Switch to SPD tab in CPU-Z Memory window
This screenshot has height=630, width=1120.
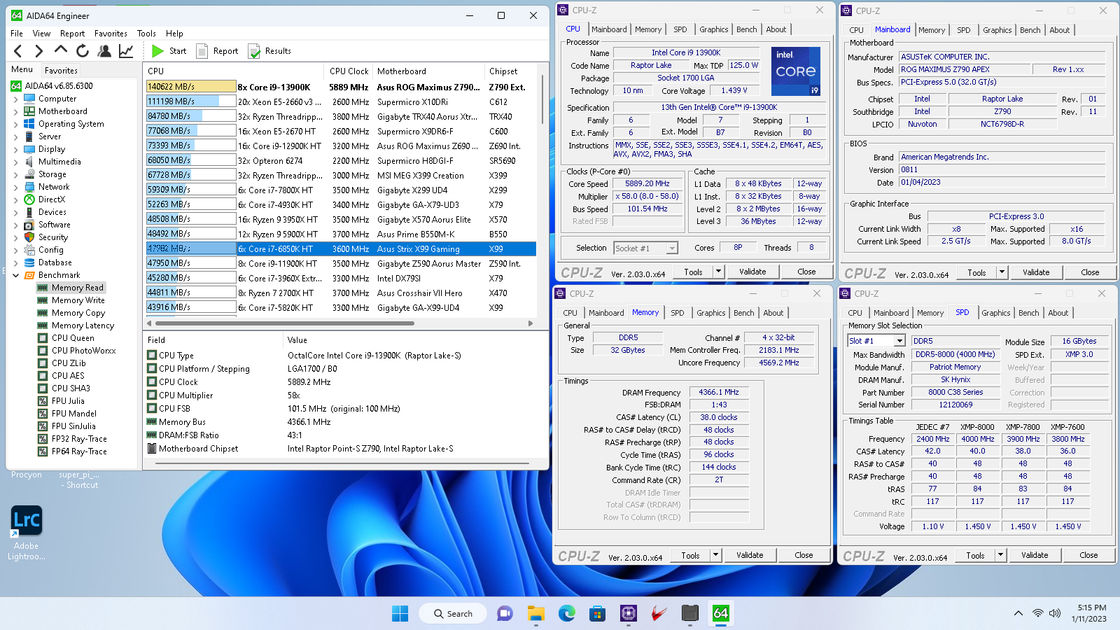coord(677,313)
